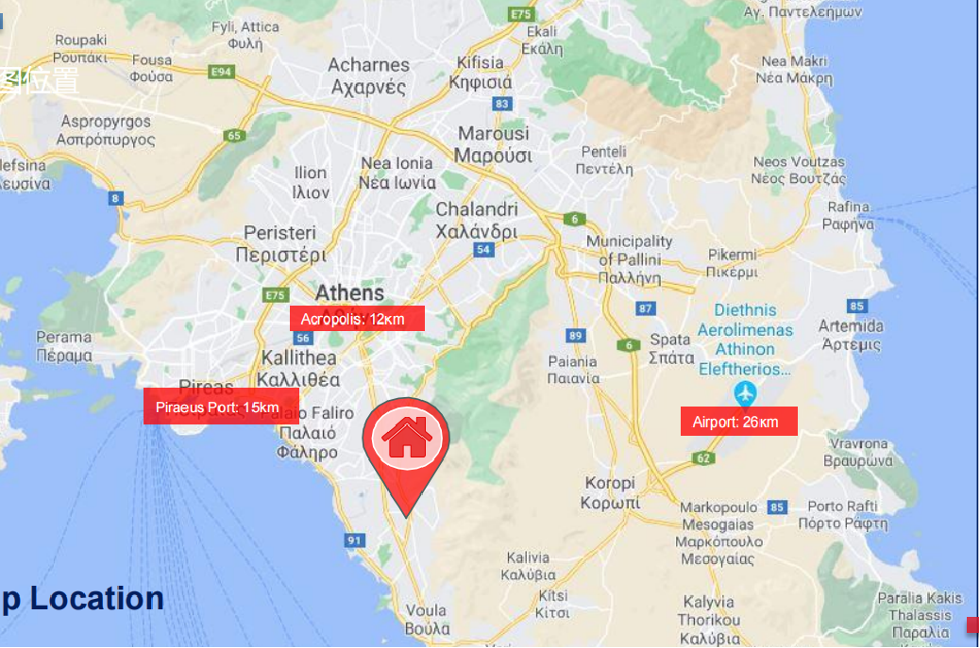The height and width of the screenshot is (648, 980).
Task: Click route 91 shield near the coast
Action: 354,540
